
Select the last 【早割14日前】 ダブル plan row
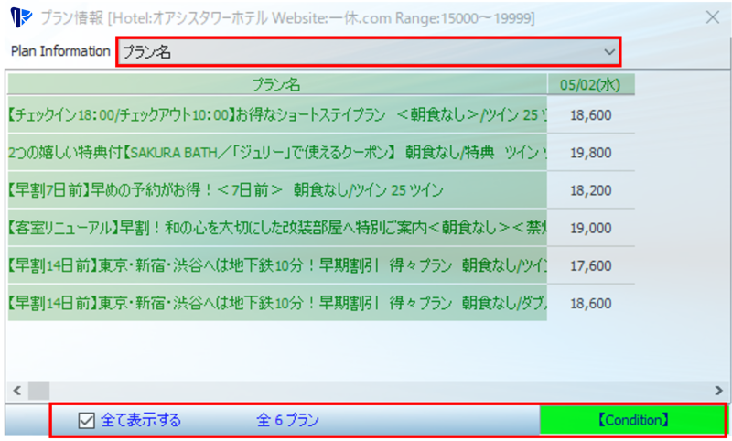tap(276, 303)
